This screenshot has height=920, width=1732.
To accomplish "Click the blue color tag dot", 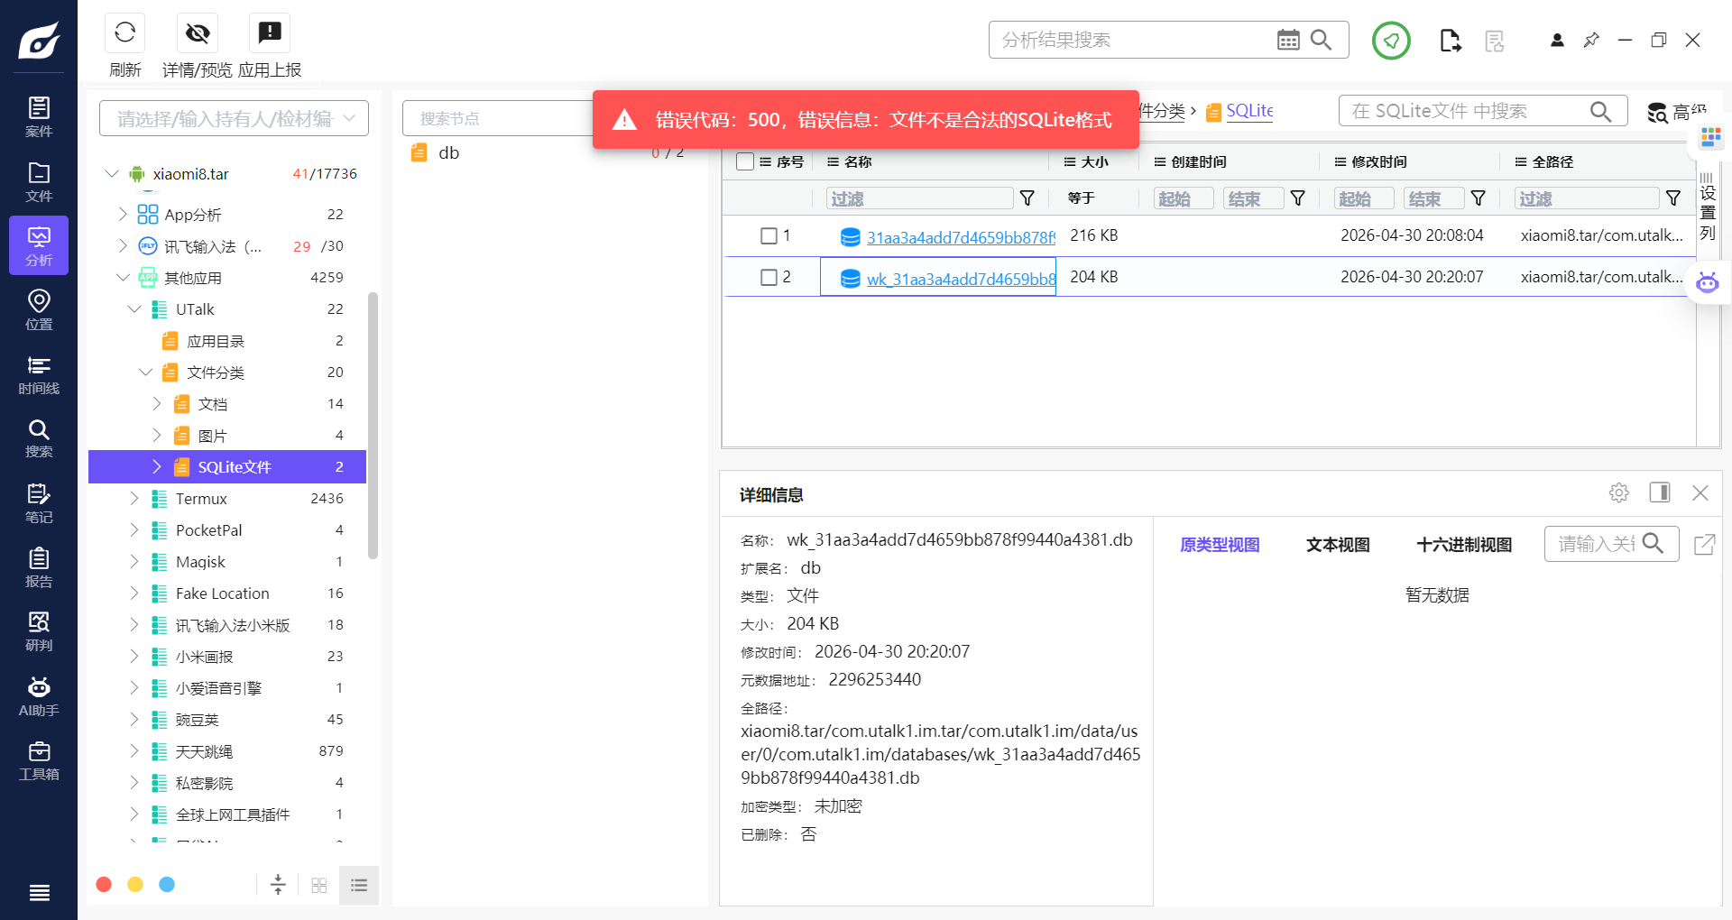I will (x=167, y=885).
